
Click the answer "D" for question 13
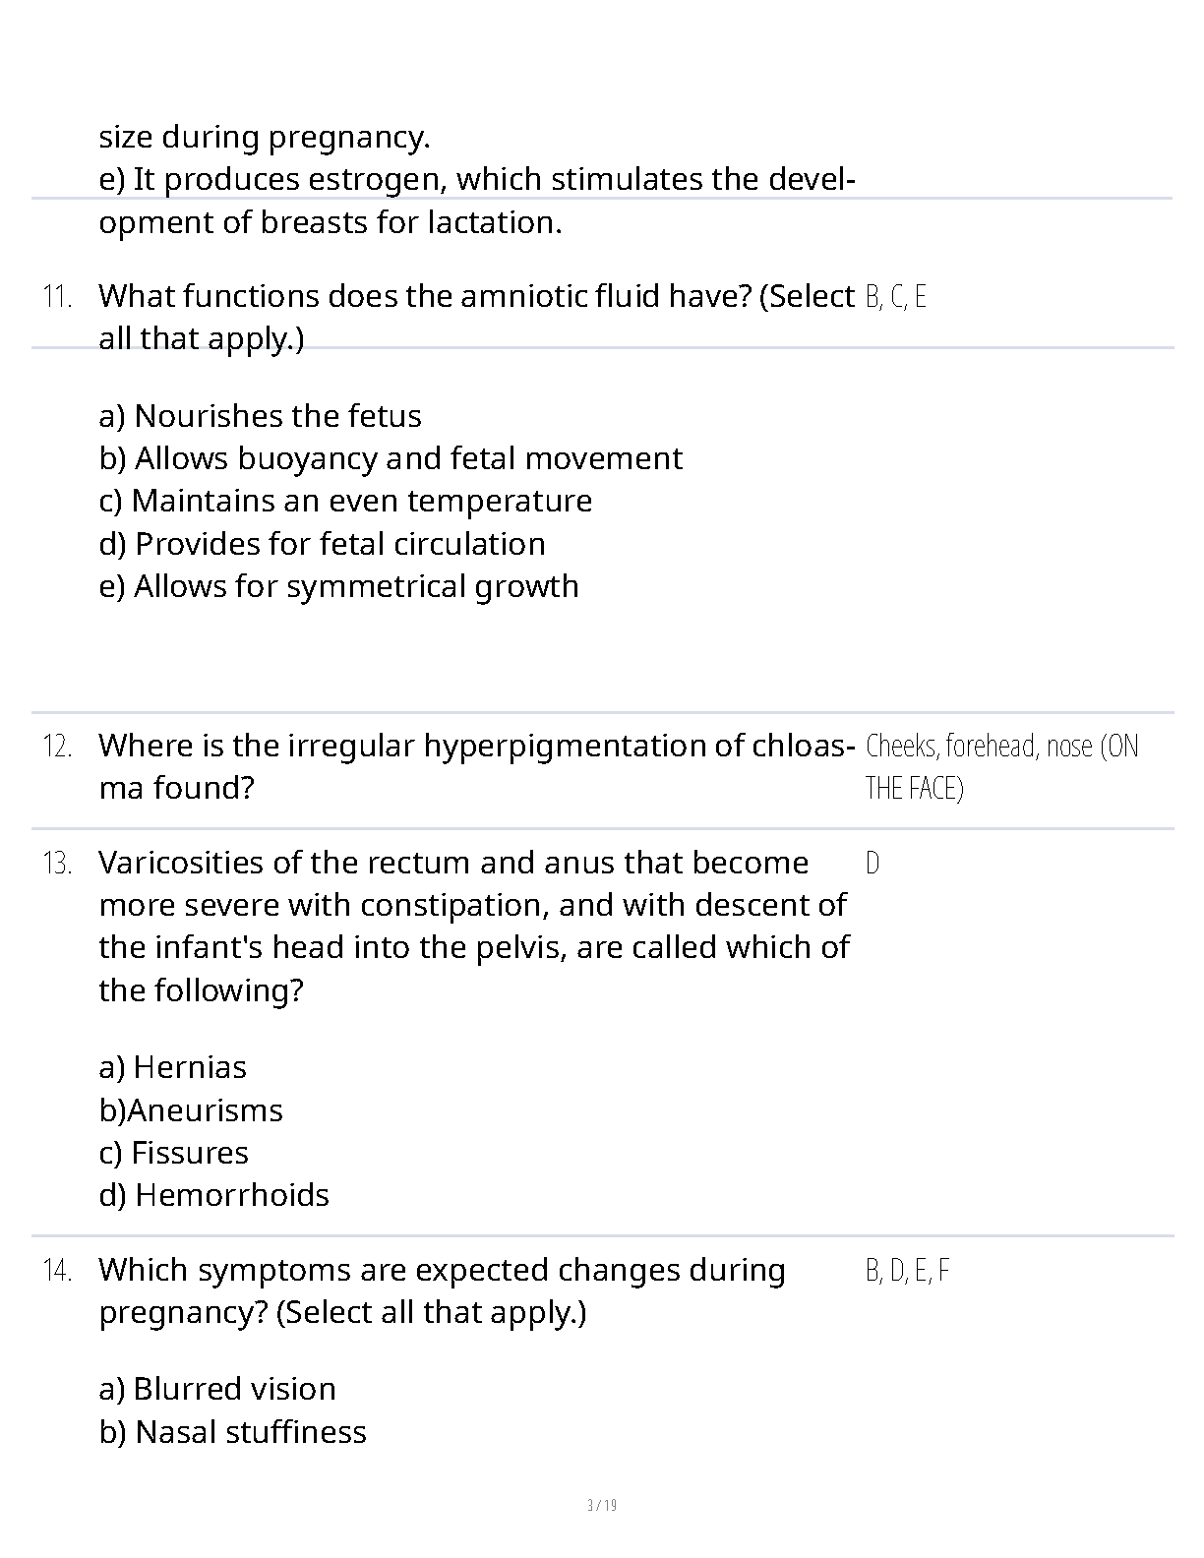(x=873, y=864)
